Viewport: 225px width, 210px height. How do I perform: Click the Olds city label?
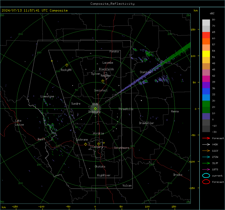[x=95, y=104]
